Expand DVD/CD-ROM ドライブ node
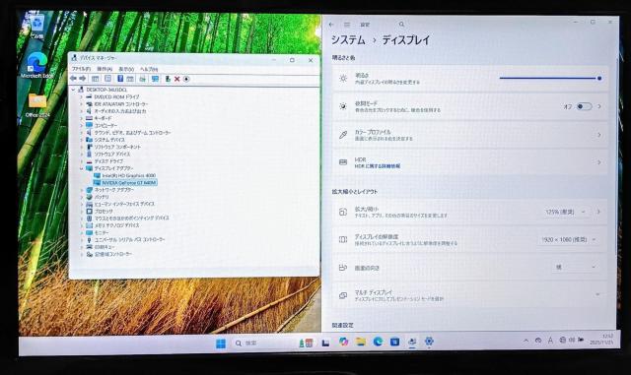This screenshot has height=375, width=631. (81, 96)
